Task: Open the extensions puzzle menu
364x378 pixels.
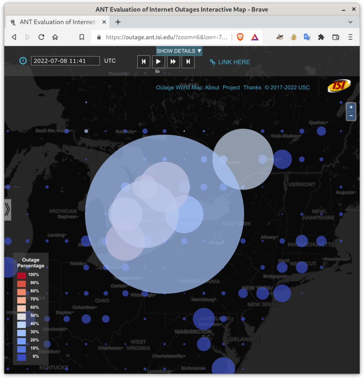Action: tap(321, 37)
